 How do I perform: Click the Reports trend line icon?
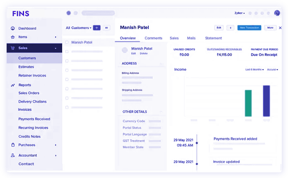pyautogui.click(x=12, y=85)
